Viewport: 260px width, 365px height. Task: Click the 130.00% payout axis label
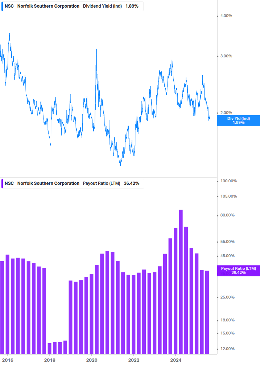(228, 181)
